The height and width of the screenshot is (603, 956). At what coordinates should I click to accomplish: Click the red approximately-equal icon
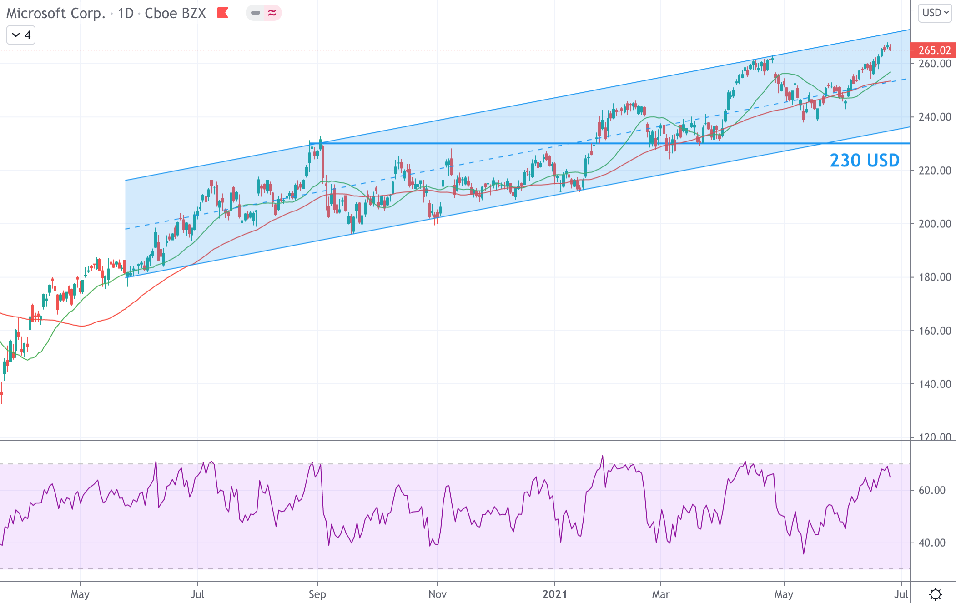coord(272,13)
